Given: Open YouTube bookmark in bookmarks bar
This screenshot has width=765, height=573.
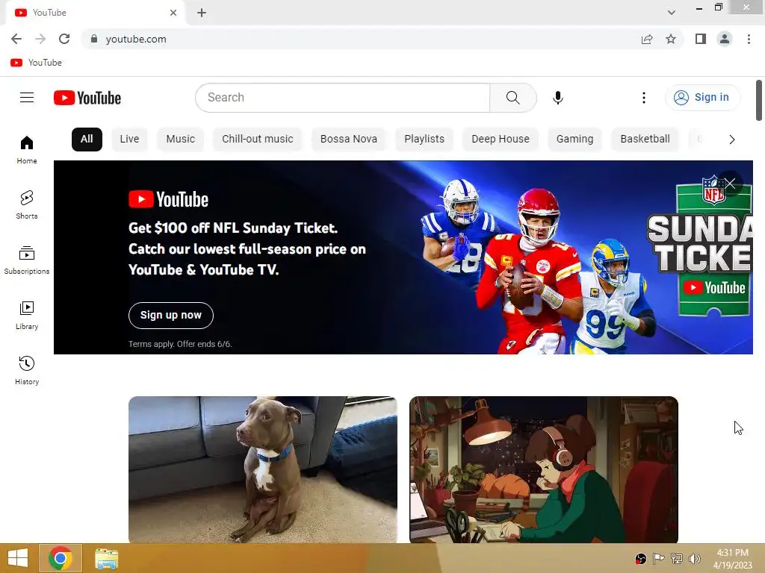Looking at the screenshot, I should click(37, 63).
